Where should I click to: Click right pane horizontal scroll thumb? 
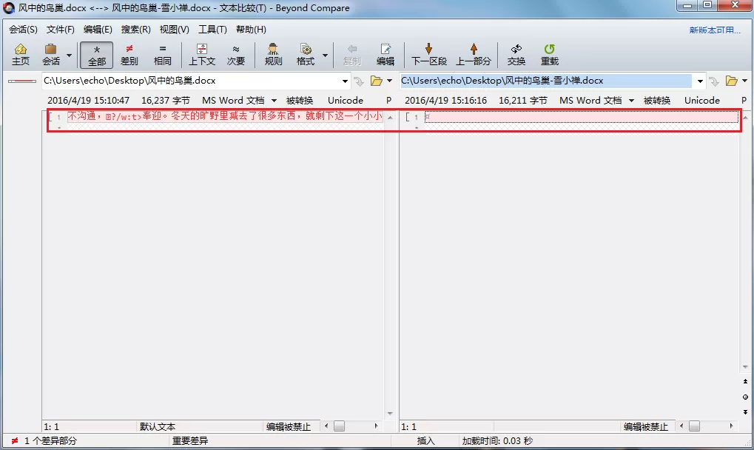(694, 426)
